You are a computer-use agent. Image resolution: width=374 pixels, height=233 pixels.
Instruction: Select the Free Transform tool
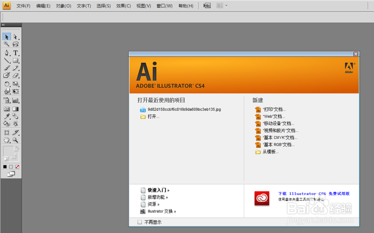[15, 91]
